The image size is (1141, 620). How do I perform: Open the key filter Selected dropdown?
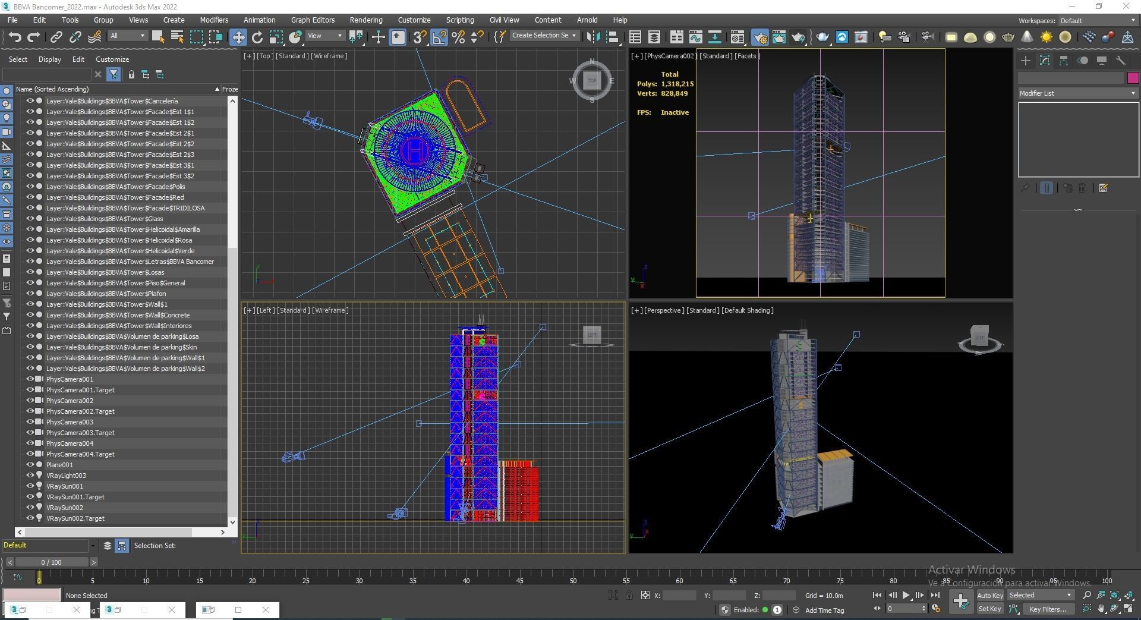[1041, 595]
